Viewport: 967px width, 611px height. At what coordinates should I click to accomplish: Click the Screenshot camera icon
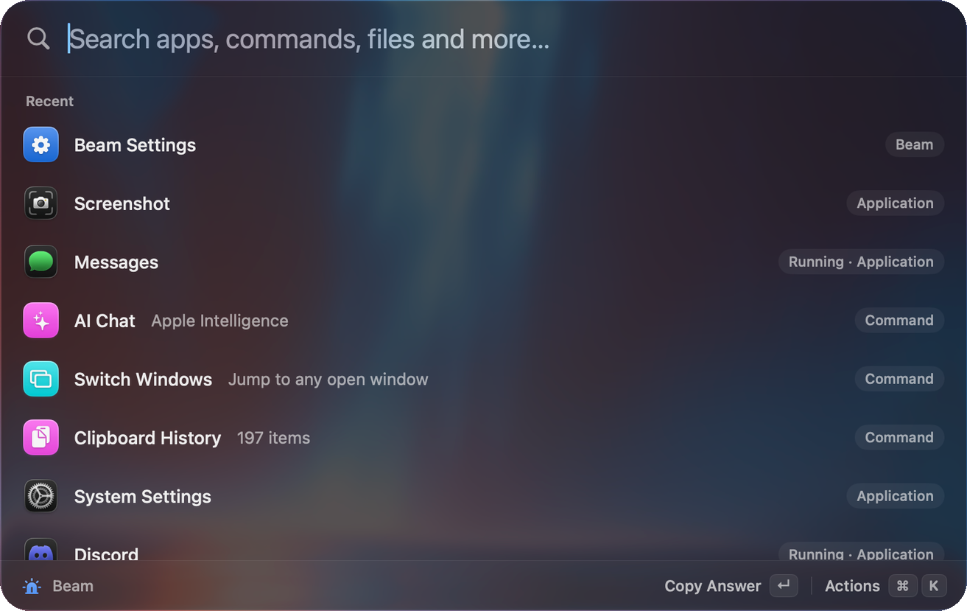coord(41,203)
